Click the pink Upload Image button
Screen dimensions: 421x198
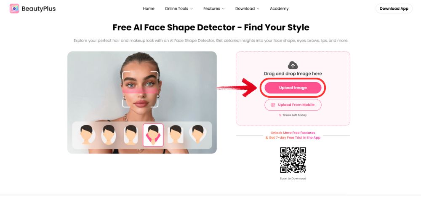293,88
